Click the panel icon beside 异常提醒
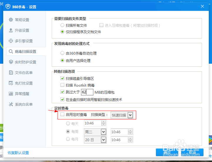Image resolution: width=212 pixels, height=162 pixels. [11, 94]
